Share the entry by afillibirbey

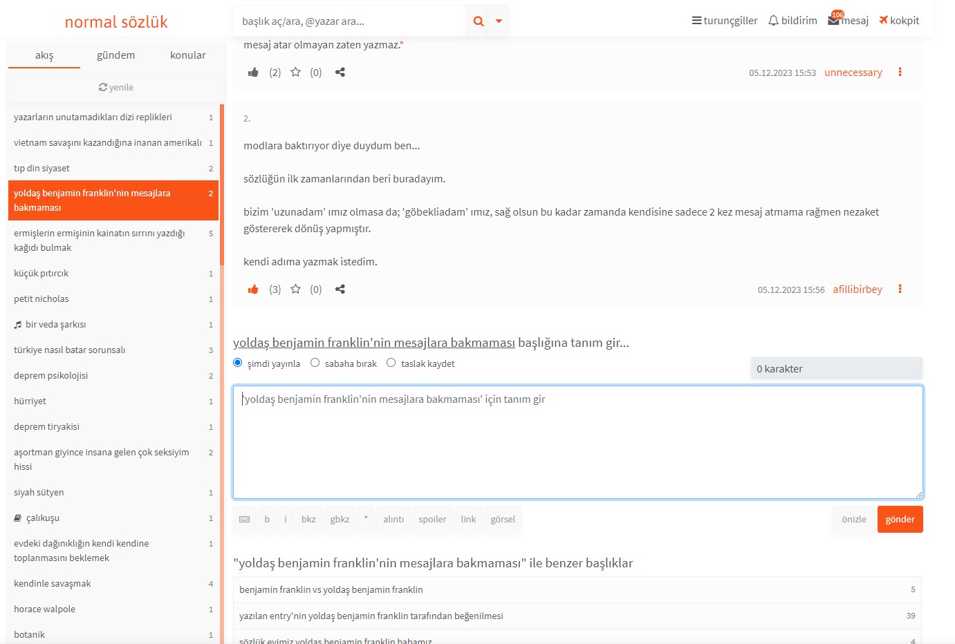(x=340, y=290)
